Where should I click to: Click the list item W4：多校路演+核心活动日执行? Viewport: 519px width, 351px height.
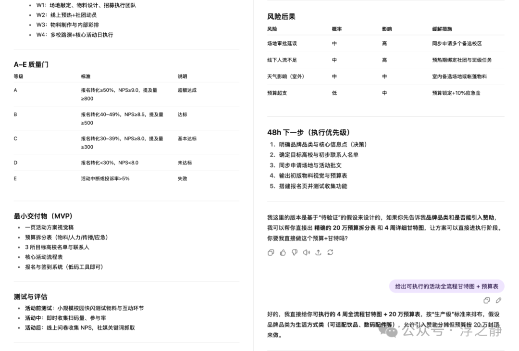click(x=75, y=35)
